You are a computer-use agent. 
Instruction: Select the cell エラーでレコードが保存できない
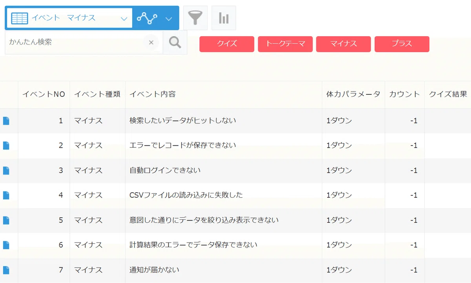click(x=224, y=145)
